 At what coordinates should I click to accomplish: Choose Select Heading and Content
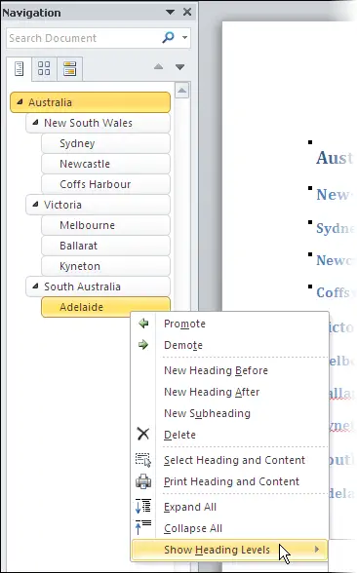pyautogui.click(x=230, y=460)
